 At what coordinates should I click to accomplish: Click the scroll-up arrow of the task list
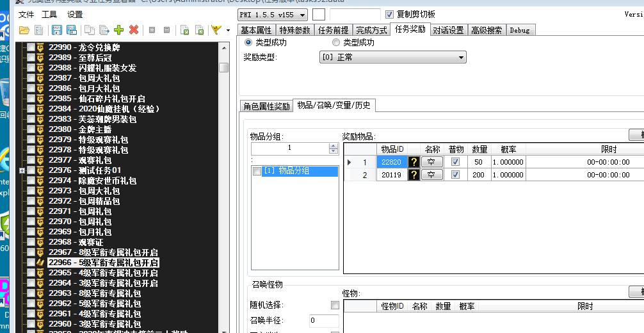click(224, 47)
